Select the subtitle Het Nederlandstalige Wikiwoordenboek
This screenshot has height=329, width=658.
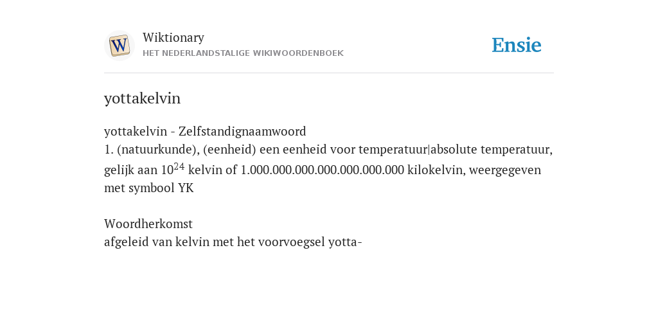[x=243, y=53]
